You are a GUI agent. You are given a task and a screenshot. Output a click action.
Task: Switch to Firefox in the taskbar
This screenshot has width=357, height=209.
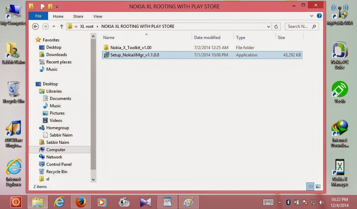pyautogui.click(x=81, y=202)
